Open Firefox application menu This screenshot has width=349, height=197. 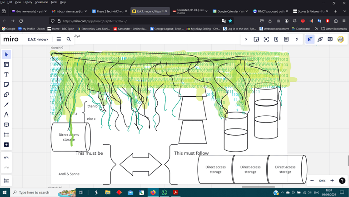pyautogui.click(x=344, y=21)
